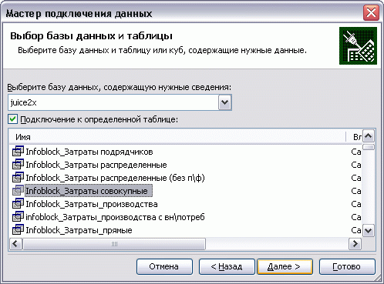Image resolution: width=384 pixels, height=284 pixels.
Task: Click the Имя column header
Action: pos(177,137)
